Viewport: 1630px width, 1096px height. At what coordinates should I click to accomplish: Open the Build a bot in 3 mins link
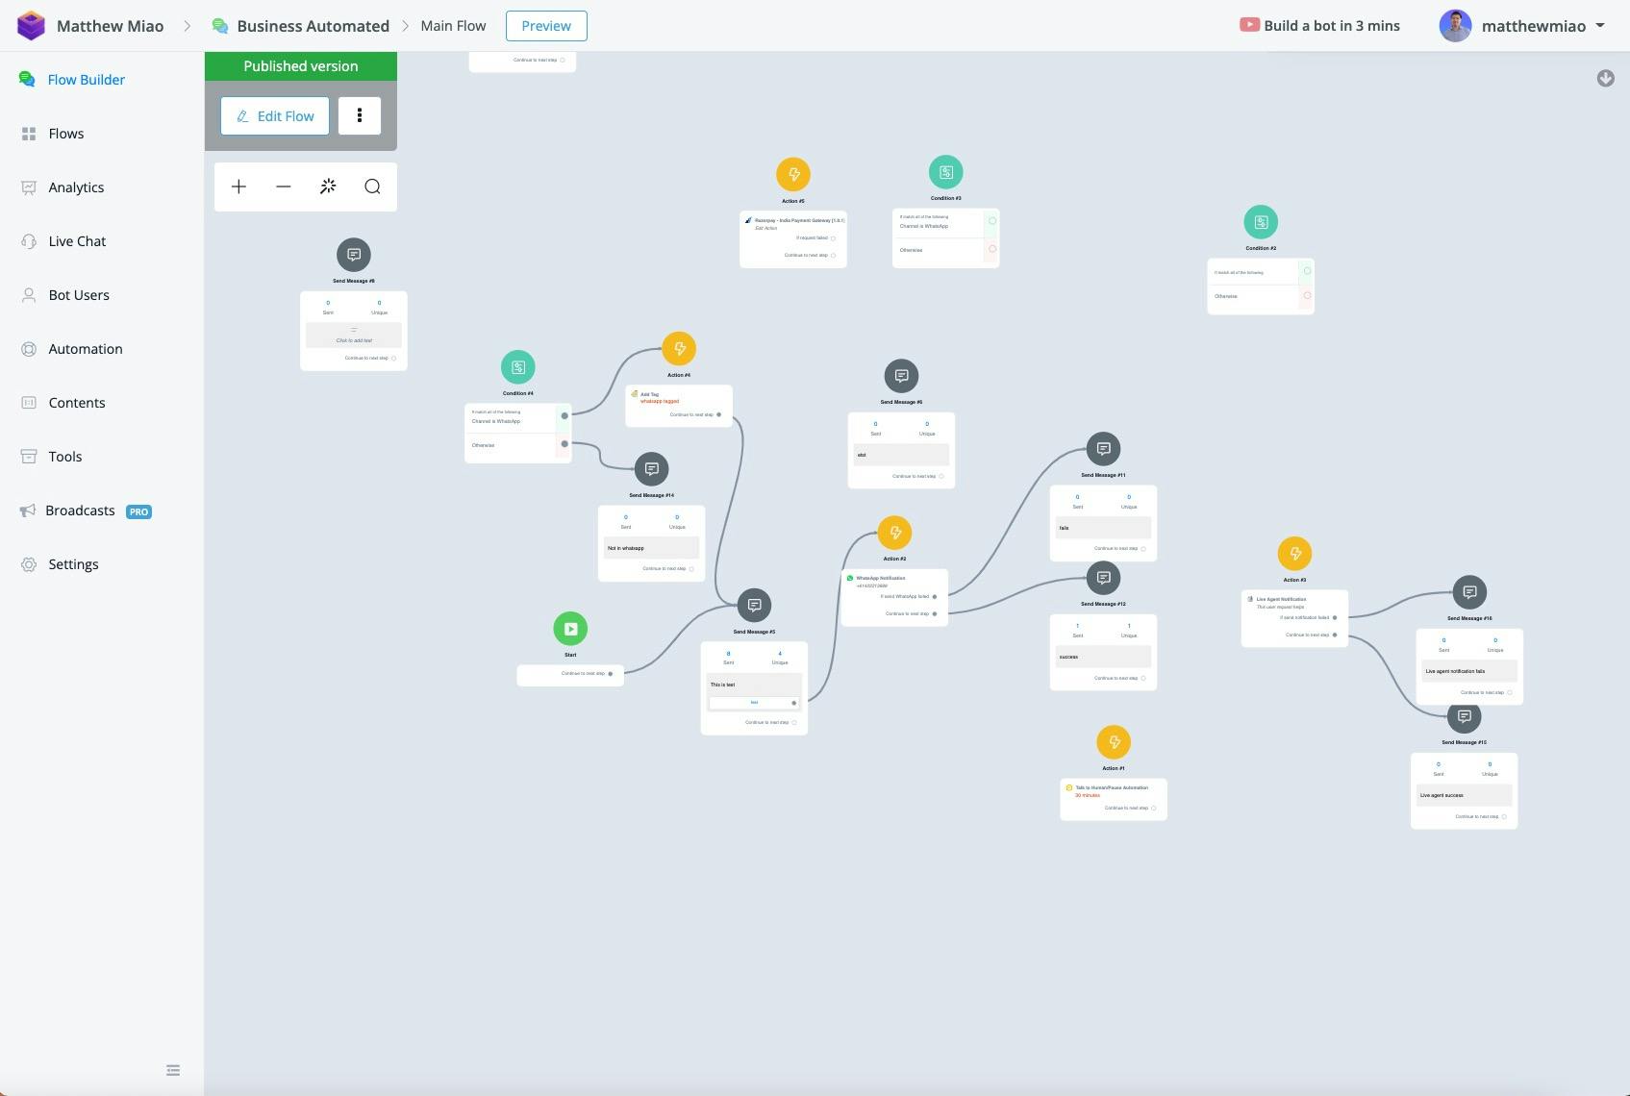pos(1319,26)
